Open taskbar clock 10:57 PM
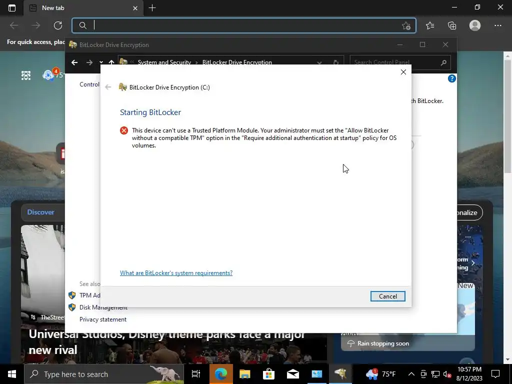Image resolution: width=512 pixels, height=384 pixels. click(469, 374)
